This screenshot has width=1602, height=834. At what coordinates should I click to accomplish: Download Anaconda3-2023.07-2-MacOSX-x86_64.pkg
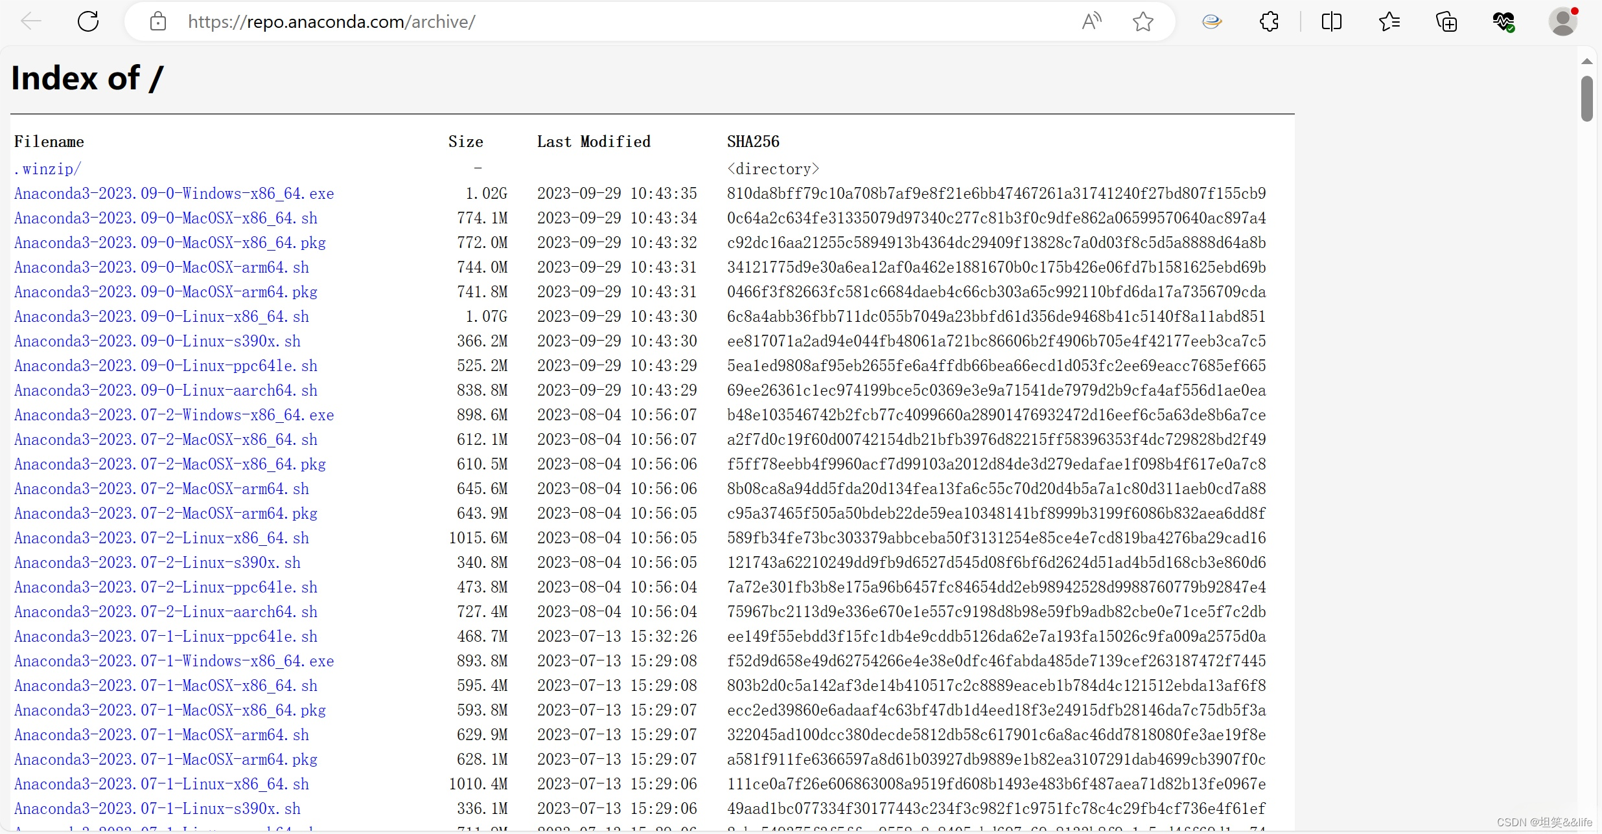170,464
